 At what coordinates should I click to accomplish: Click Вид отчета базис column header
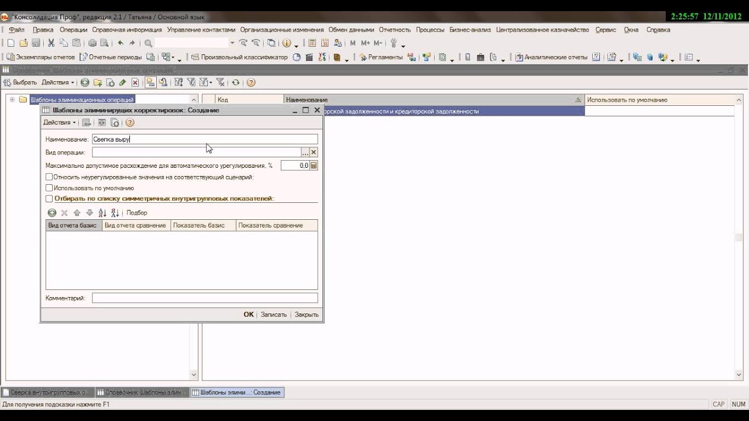[74, 225]
